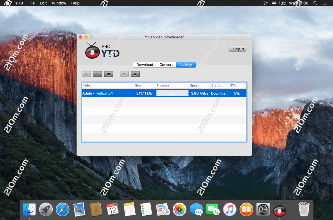This screenshot has height=220, width=333.
Task: Click the YTD PRO logo
Action: tap(102, 51)
